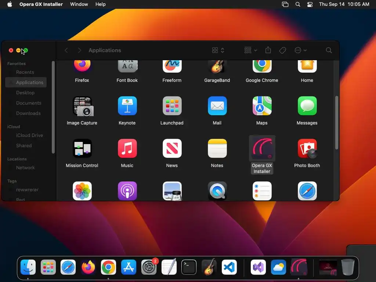The image size is (376, 282).
Task: Click the Edit Tags toolbar button
Action: click(282, 50)
